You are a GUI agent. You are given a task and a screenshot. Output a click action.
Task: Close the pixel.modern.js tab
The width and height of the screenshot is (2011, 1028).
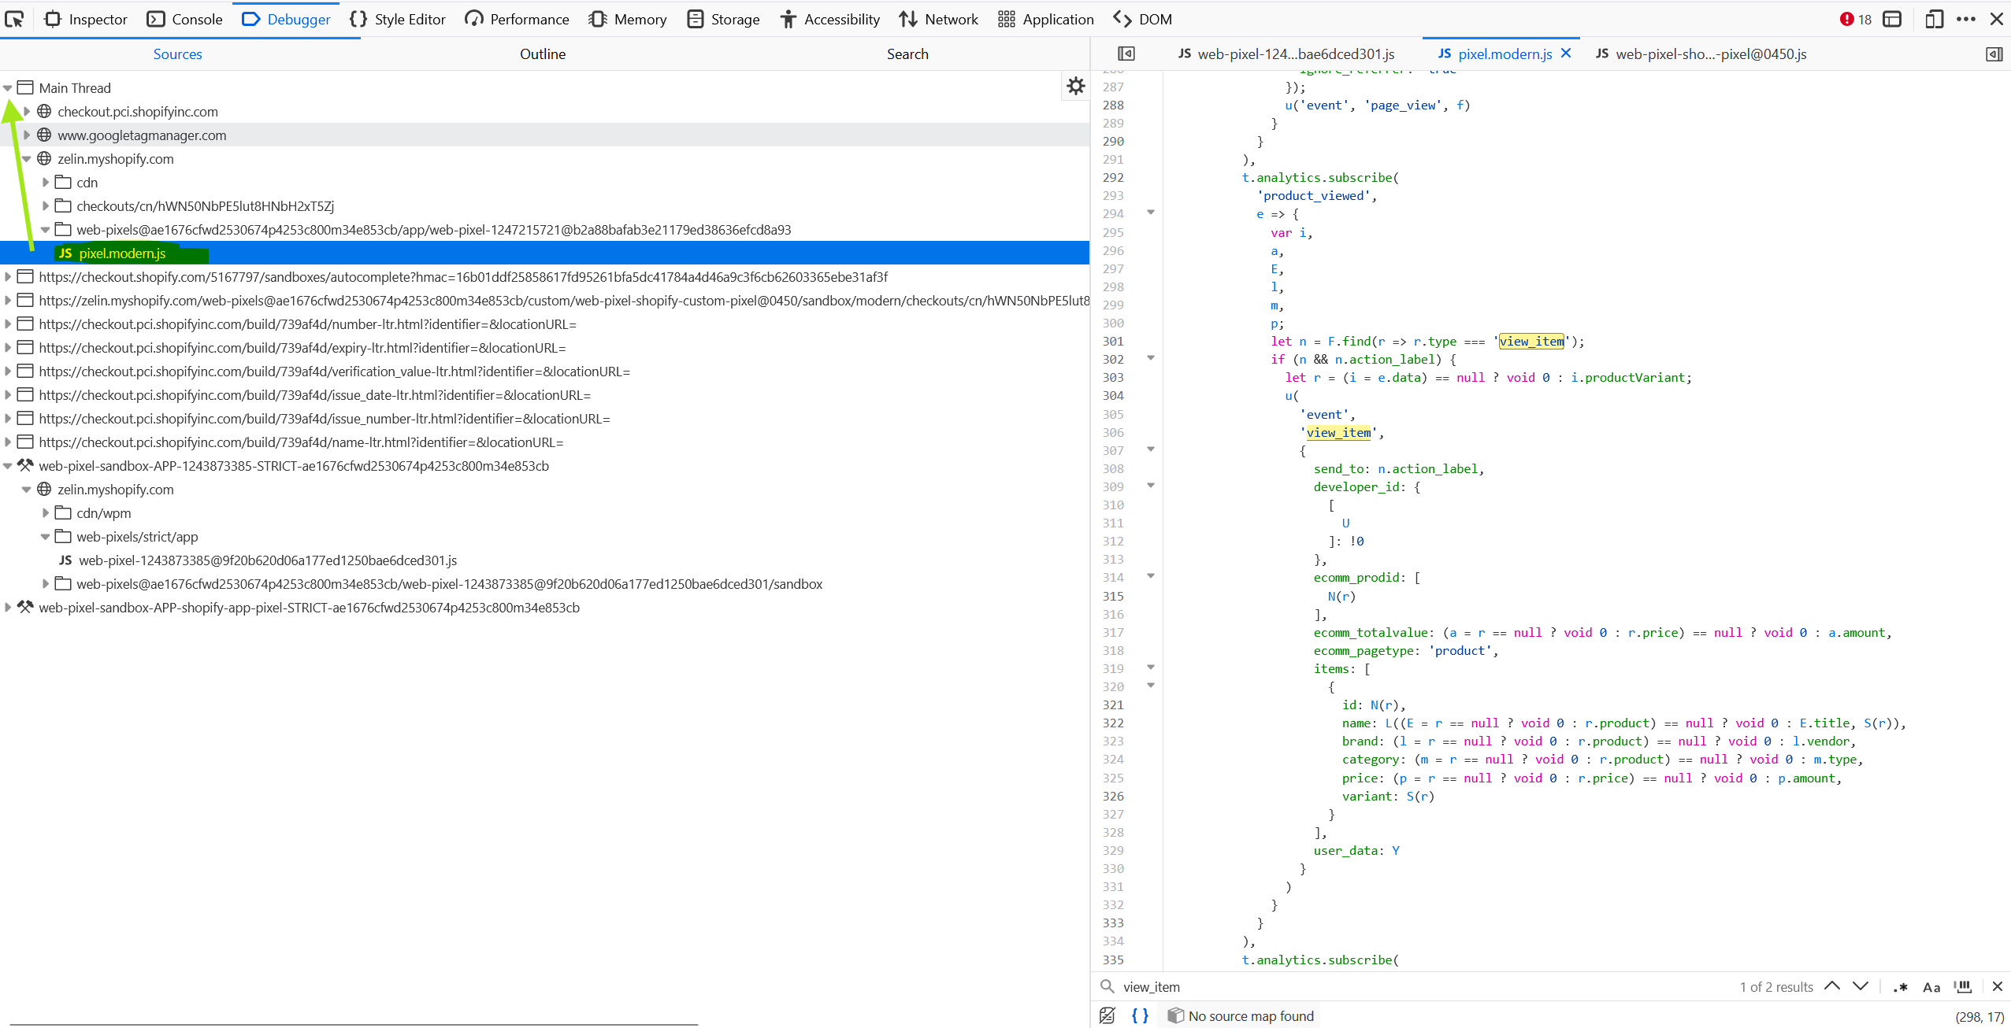1566,53
